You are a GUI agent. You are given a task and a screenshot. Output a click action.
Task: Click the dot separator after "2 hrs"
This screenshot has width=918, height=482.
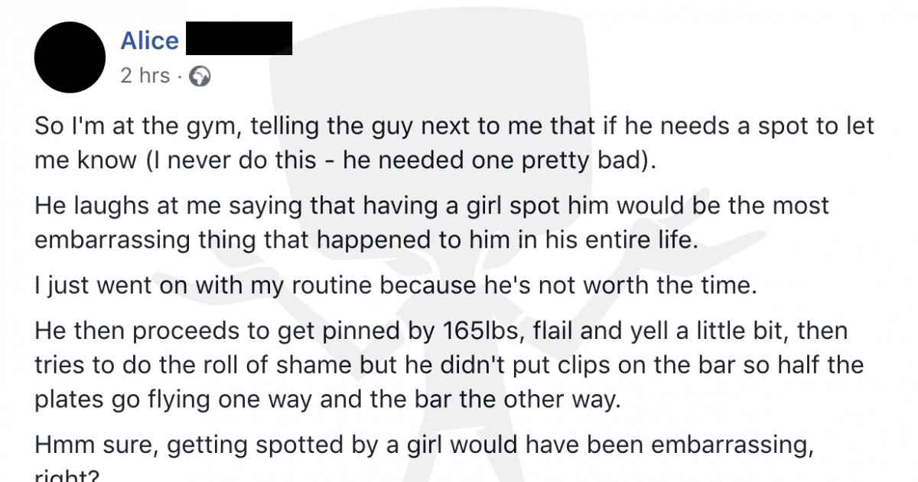tap(181, 76)
